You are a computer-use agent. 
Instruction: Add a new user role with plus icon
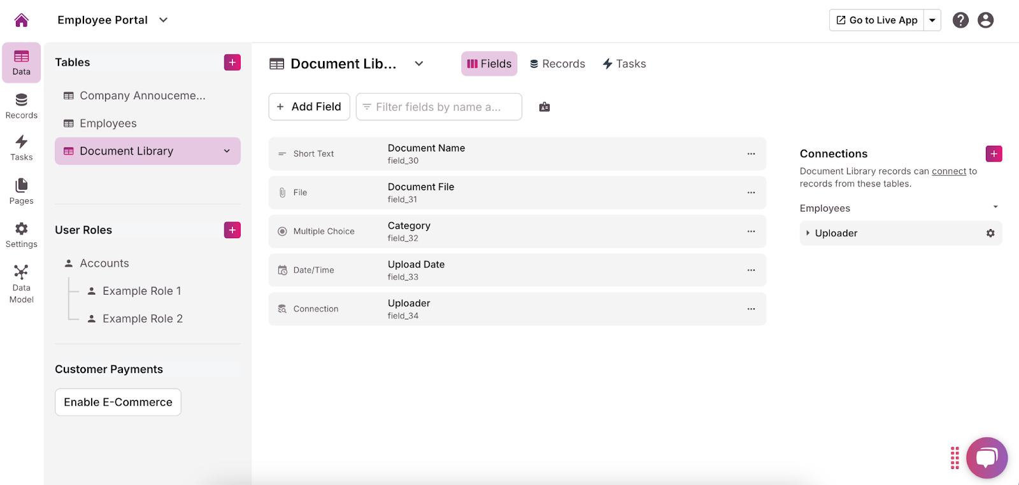coord(232,230)
